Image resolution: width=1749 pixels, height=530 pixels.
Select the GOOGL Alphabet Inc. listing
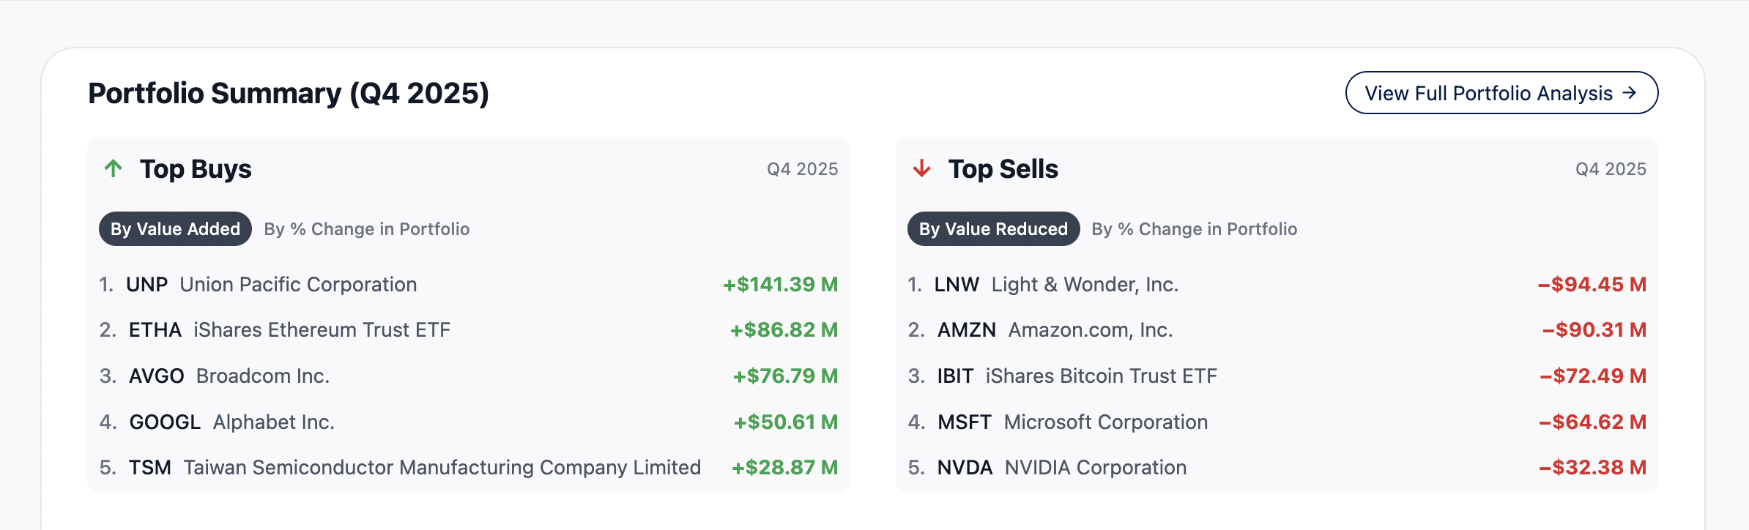(231, 422)
